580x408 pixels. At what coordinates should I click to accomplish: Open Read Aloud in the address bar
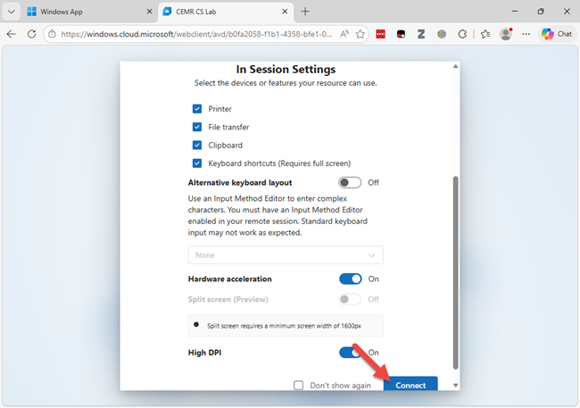pyautogui.click(x=344, y=34)
